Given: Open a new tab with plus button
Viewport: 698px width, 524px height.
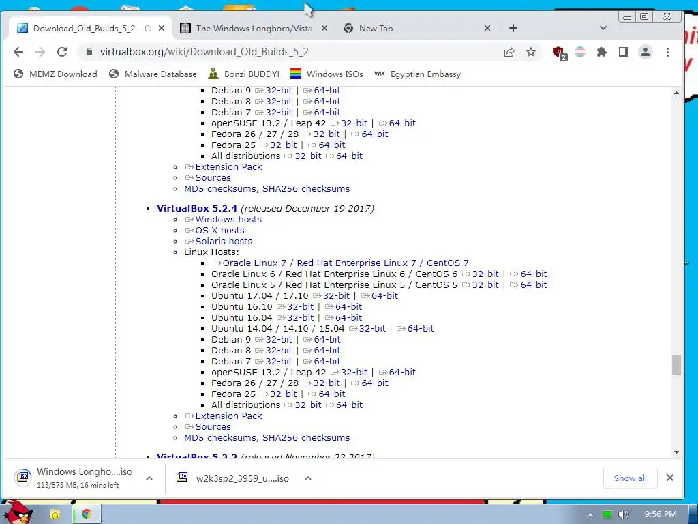Looking at the screenshot, I should (x=513, y=28).
